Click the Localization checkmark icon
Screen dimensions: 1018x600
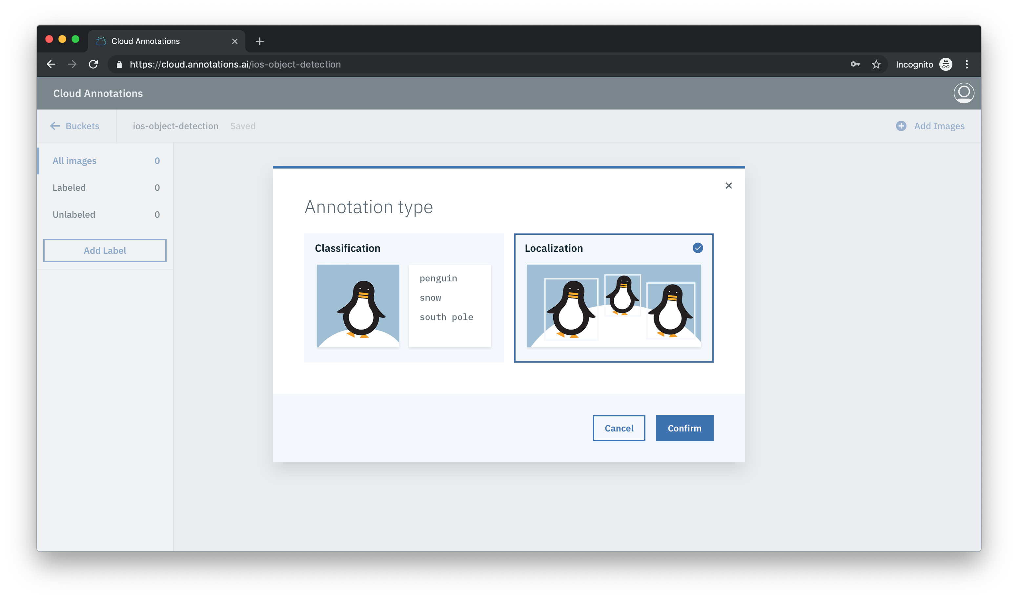pyautogui.click(x=698, y=248)
